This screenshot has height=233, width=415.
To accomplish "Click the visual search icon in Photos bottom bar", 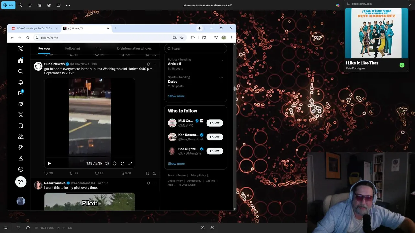I will 203,228.
